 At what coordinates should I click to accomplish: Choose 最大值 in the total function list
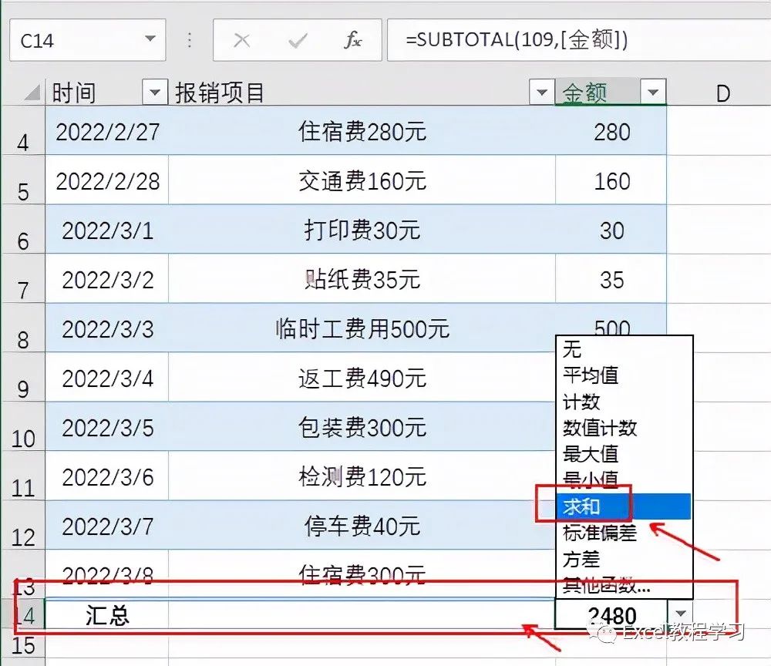tap(625, 454)
